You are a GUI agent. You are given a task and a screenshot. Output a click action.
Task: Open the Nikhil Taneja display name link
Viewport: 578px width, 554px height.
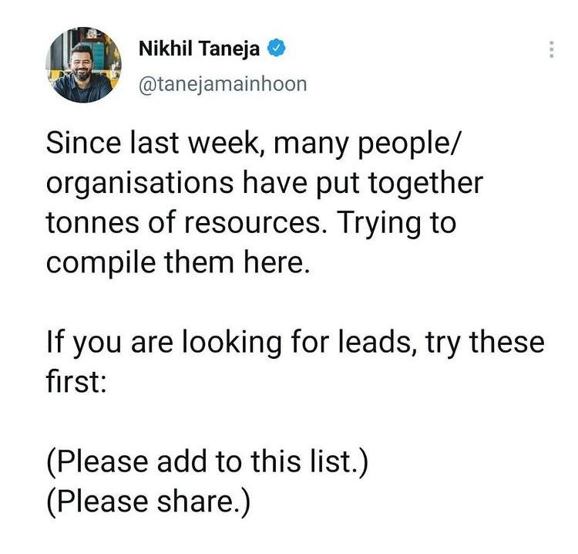(x=199, y=49)
